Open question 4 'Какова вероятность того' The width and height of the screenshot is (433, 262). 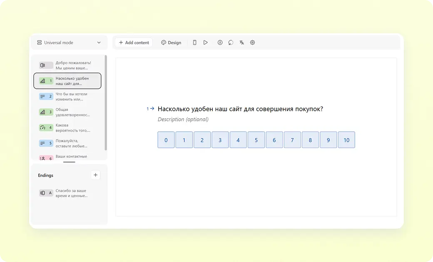67,128
